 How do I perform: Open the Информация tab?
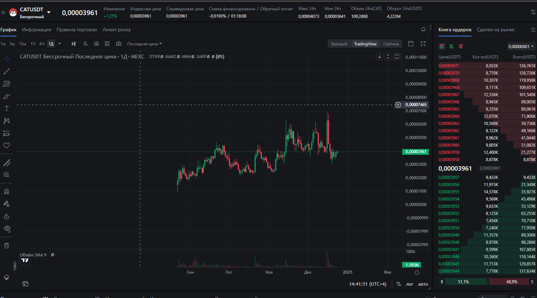tap(36, 30)
